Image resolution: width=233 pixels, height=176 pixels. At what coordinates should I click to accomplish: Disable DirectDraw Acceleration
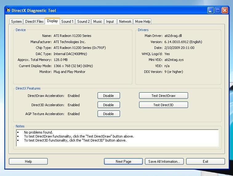[x=109, y=96]
